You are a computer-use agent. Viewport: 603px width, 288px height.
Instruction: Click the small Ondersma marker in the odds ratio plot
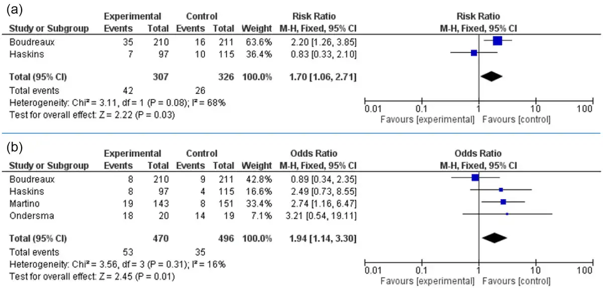pyautogui.click(x=507, y=214)
